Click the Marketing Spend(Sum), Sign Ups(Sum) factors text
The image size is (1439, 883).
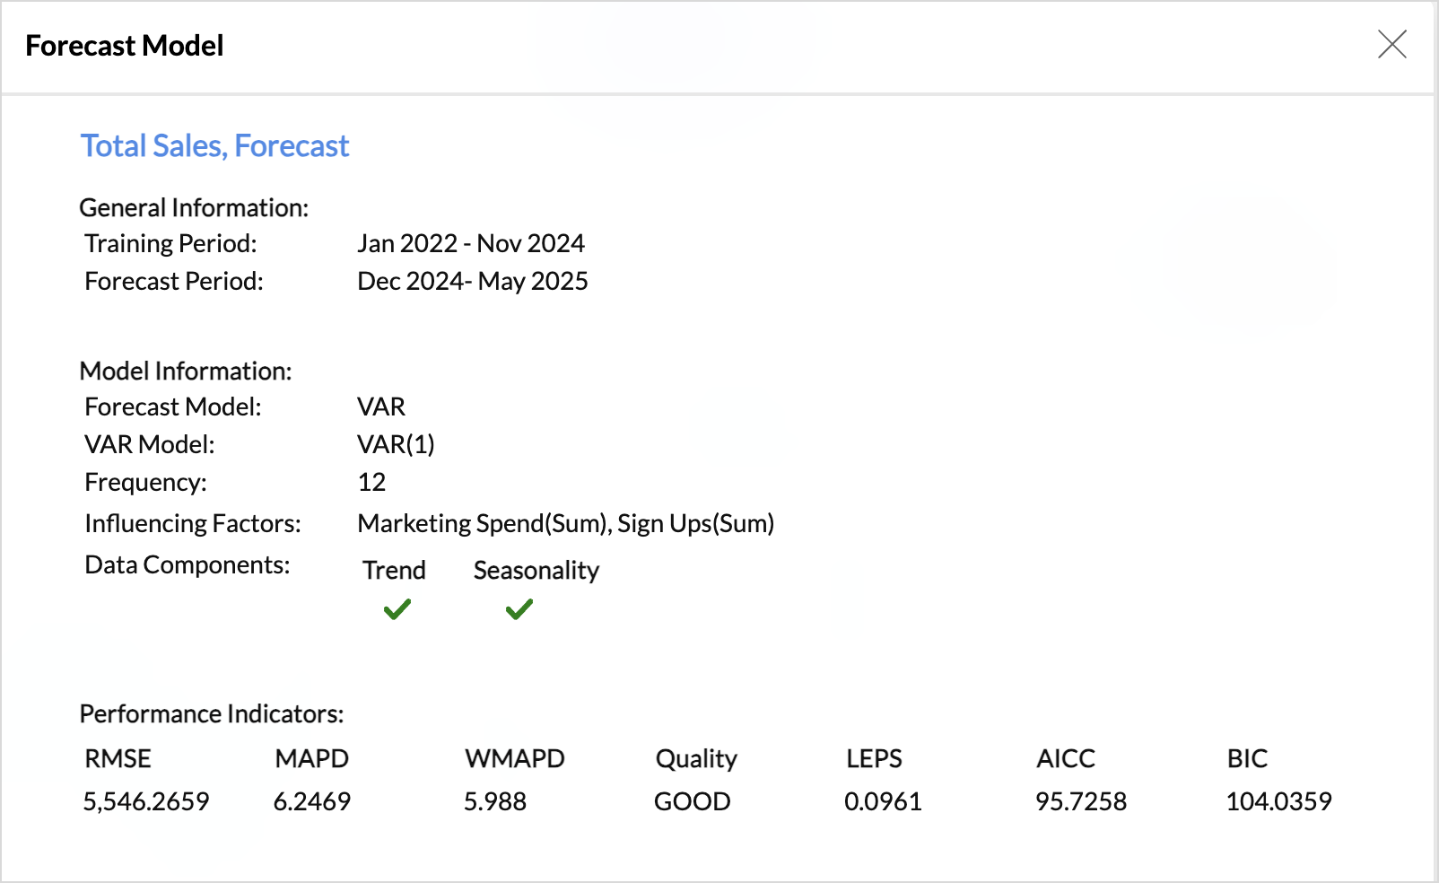565,523
